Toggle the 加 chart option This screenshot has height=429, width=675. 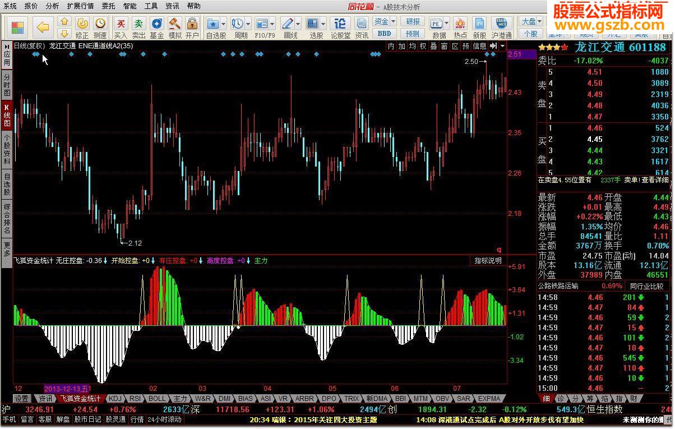point(401,46)
